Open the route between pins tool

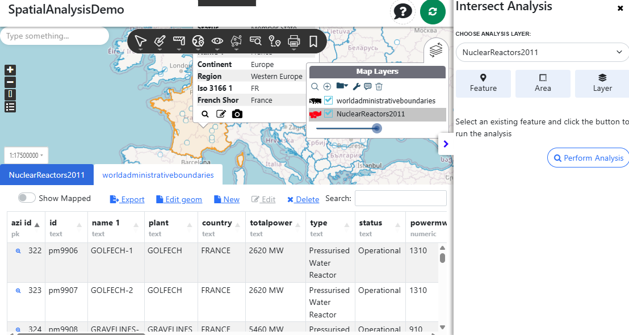click(x=275, y=41)
